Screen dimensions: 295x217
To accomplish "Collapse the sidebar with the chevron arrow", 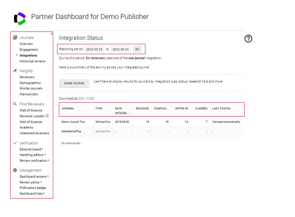I will point(51,34).
